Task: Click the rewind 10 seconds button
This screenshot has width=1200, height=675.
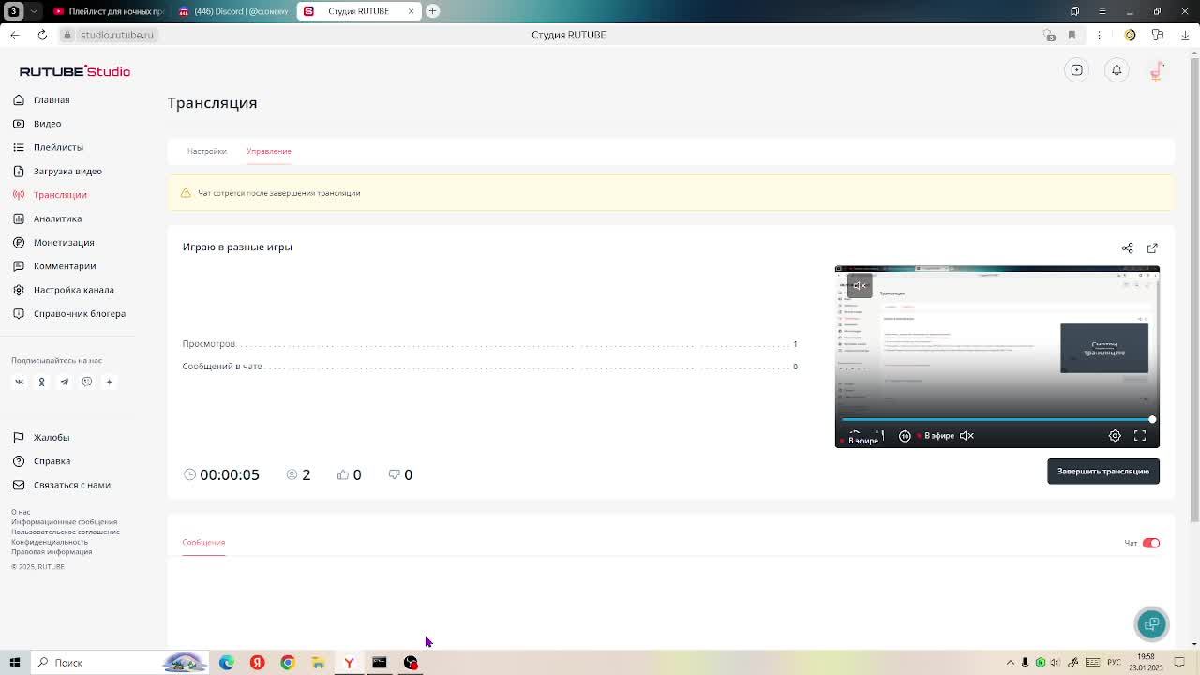Action: click(x=905, y=436)
